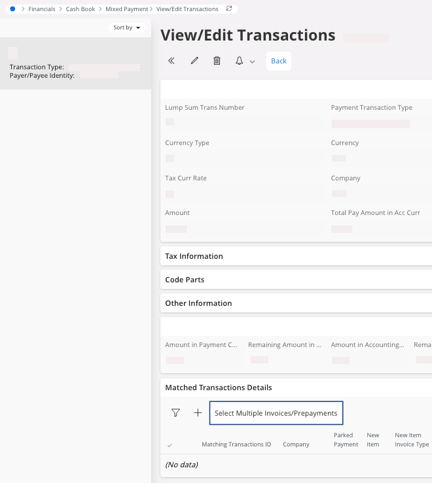This screenshot has height=483, width=432.
Task: Click Select Multiple Invoices/Prepayments button
Action: [276, 413]
